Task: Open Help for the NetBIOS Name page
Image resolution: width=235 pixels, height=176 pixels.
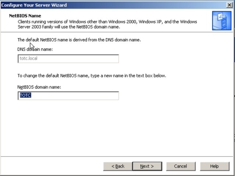Action: (215, 166)
